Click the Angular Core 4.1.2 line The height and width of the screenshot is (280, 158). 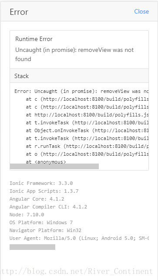37,199
